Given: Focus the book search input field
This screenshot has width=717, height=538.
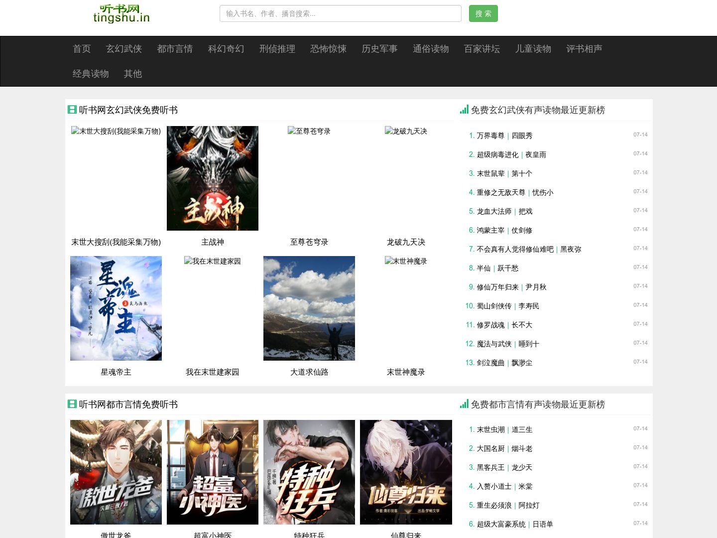Looking at the screenshot, I should [x=340, y=14].
